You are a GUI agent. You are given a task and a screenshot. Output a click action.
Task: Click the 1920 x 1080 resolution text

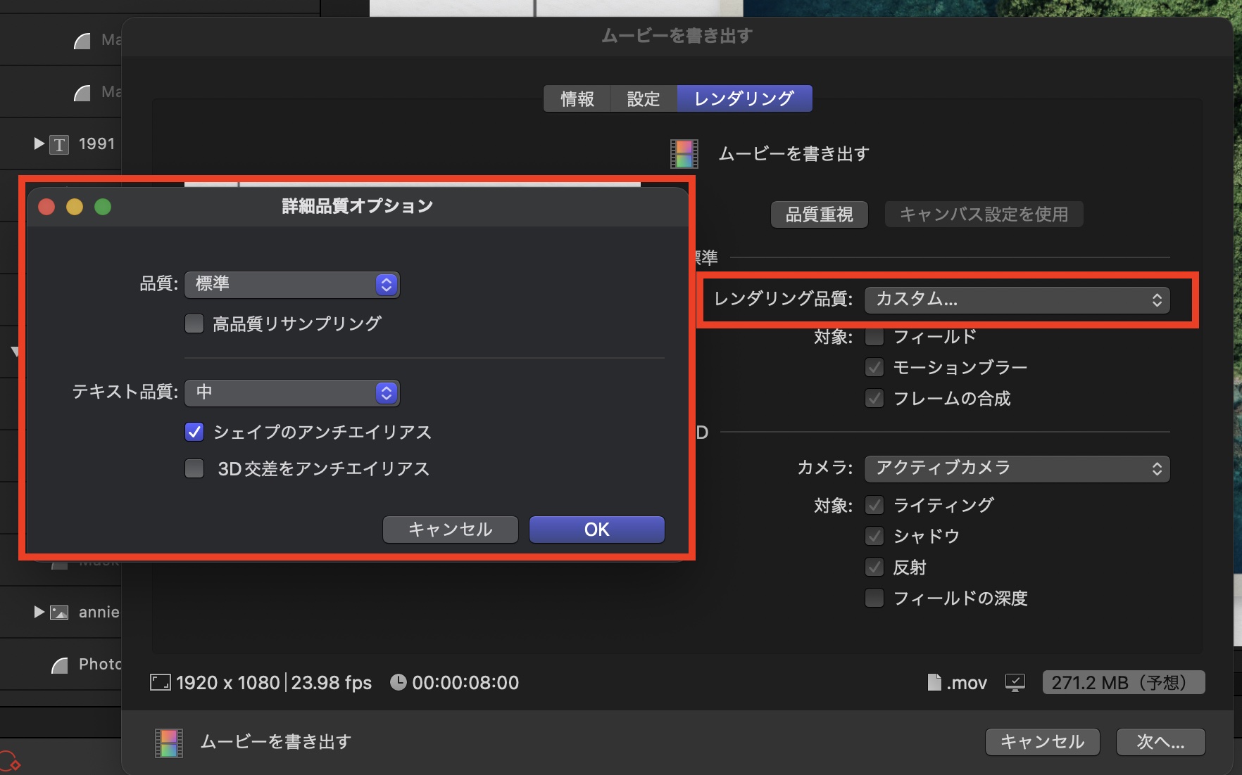pyautogui.click(x=228, y=683)
